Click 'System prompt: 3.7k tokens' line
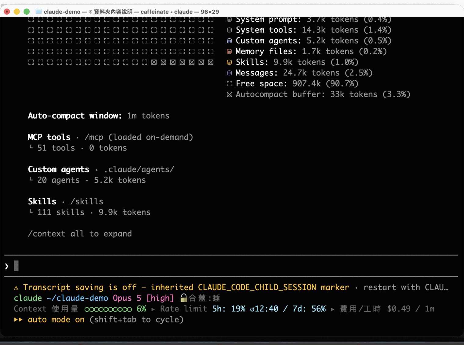 (x=314, y=20)
